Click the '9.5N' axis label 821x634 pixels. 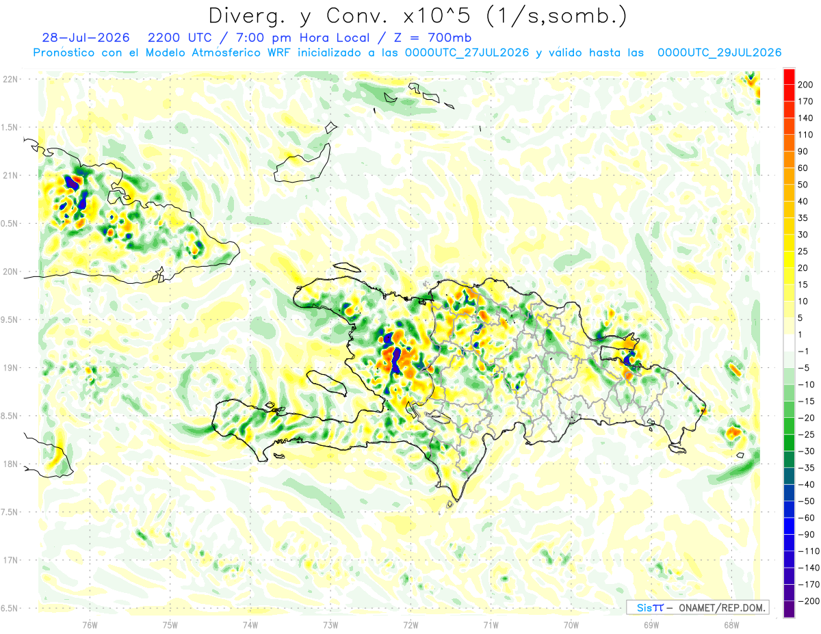click(x=10, y=320)
